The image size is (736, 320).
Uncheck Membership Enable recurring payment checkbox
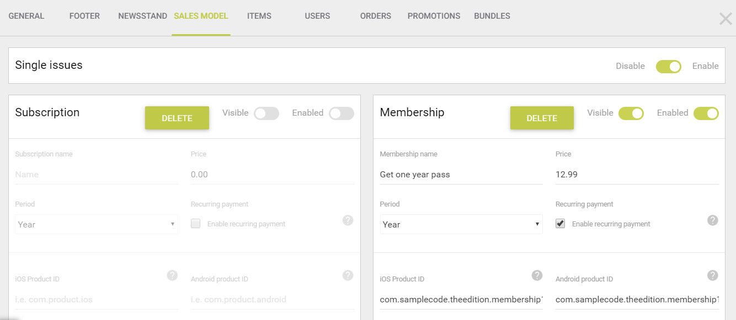pyautogui.click(x=561, y=224)
